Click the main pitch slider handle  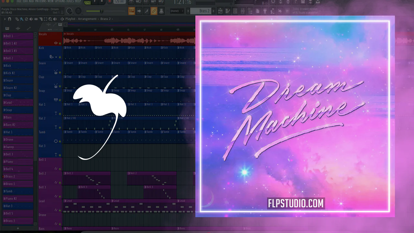(102, 11)
